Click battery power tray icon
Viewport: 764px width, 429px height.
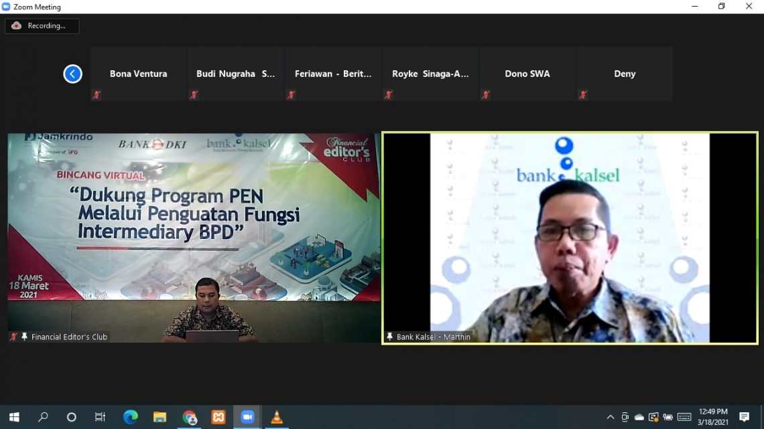tap(667, 417)
